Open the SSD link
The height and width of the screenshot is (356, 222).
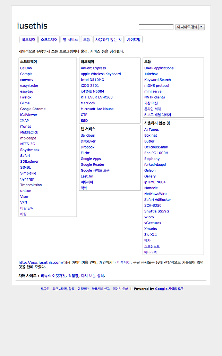pyautogui.click(x=84, y=121)
